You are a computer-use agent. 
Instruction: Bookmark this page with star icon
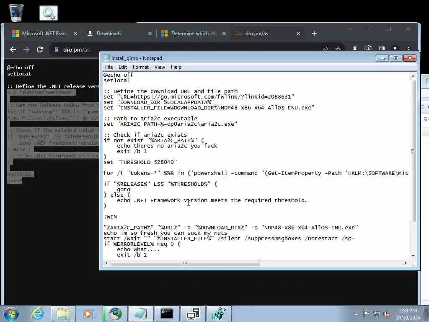[338, 49]
